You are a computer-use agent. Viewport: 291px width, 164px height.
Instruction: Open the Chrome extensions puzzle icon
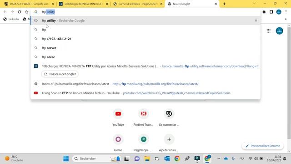tap(264, 12)
